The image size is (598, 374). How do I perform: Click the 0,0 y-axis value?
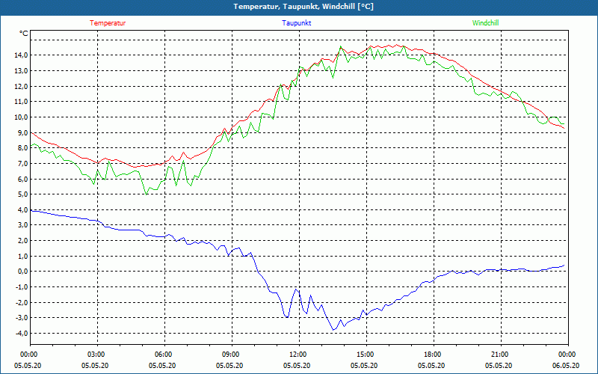click(23, 272)
